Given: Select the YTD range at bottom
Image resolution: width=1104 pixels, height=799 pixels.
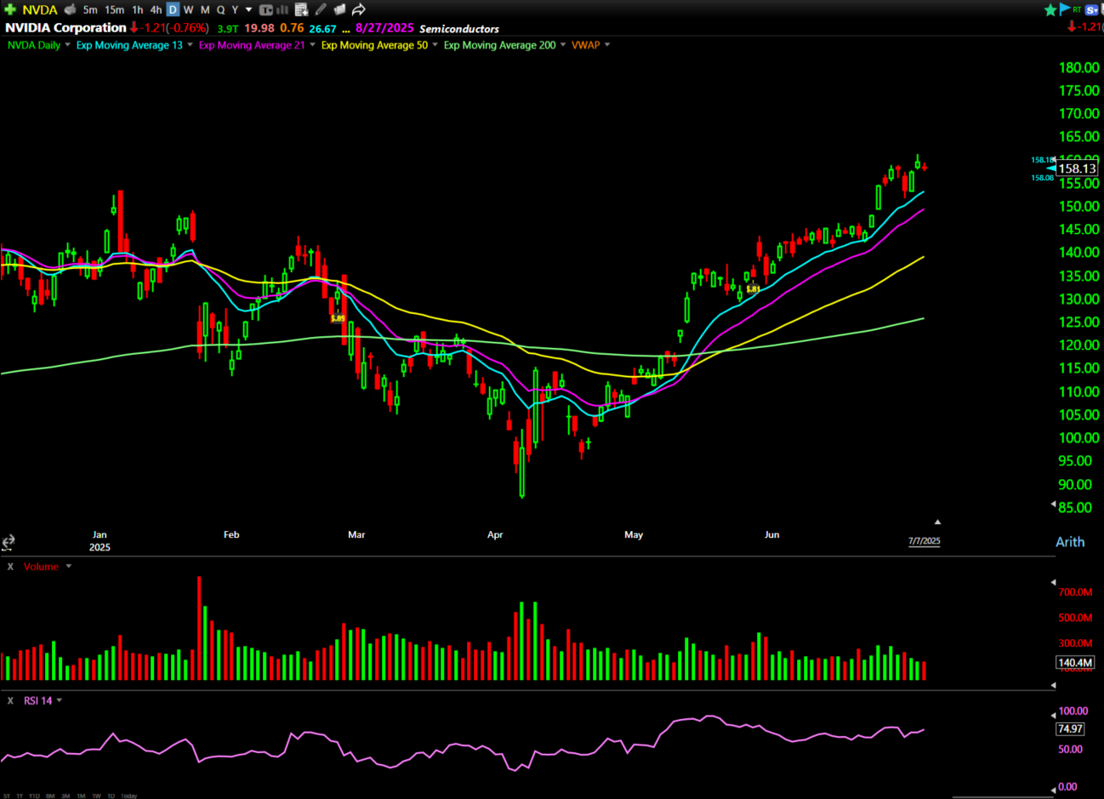Looking at the screenshot, I should pos(34,796).
